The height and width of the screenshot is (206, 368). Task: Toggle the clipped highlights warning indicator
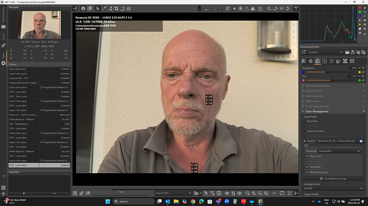click(x=253, y=8)
